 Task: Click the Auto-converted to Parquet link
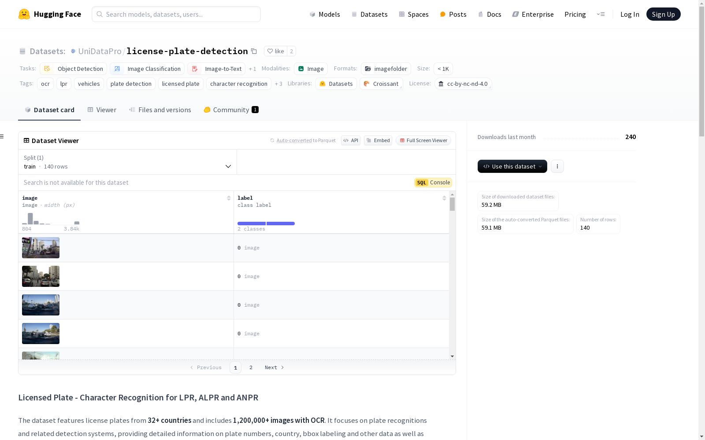294,140
